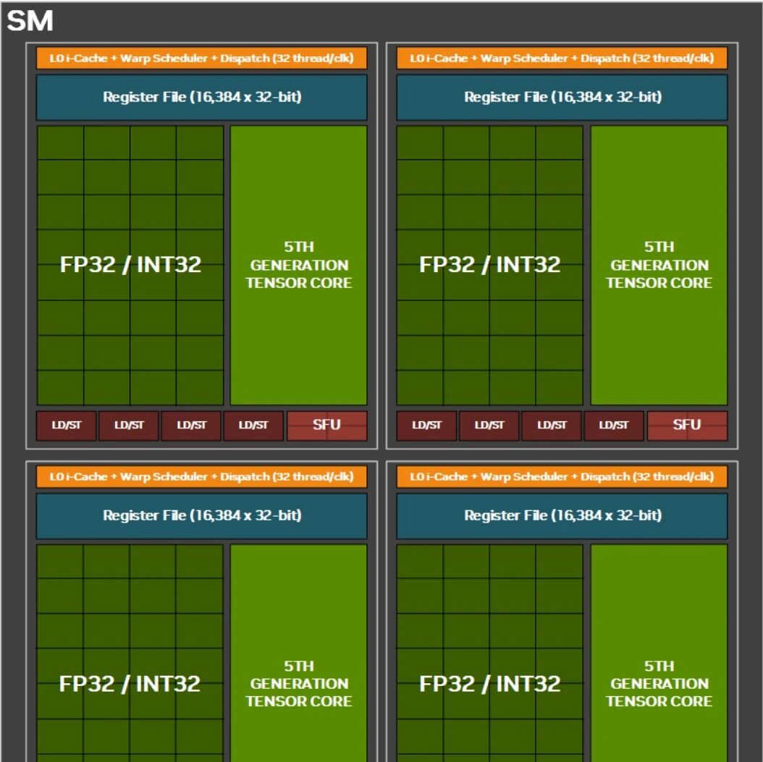Click second LD/ST unit in upper-right partition

[x=489, y=426]
